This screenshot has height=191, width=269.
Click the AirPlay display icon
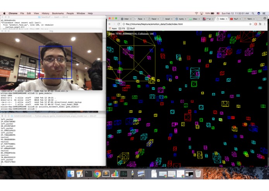[x=202, y=13]
